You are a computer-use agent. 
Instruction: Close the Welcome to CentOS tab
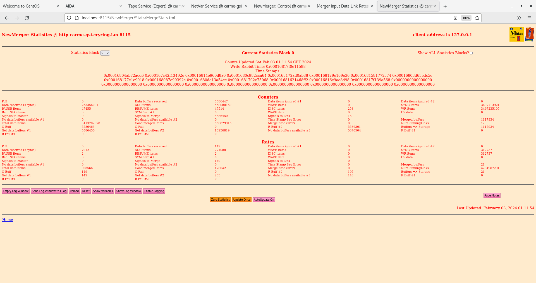click(58, 6)
